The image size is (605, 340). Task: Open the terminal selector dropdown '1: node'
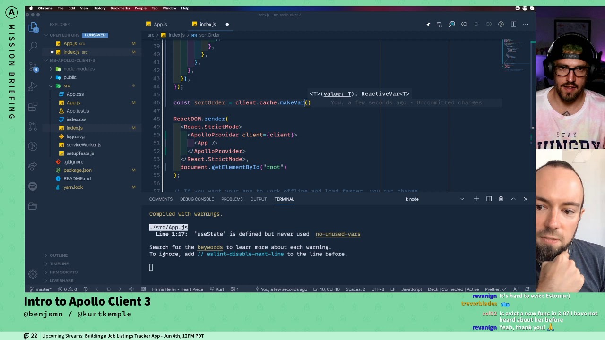pos(435,199)
